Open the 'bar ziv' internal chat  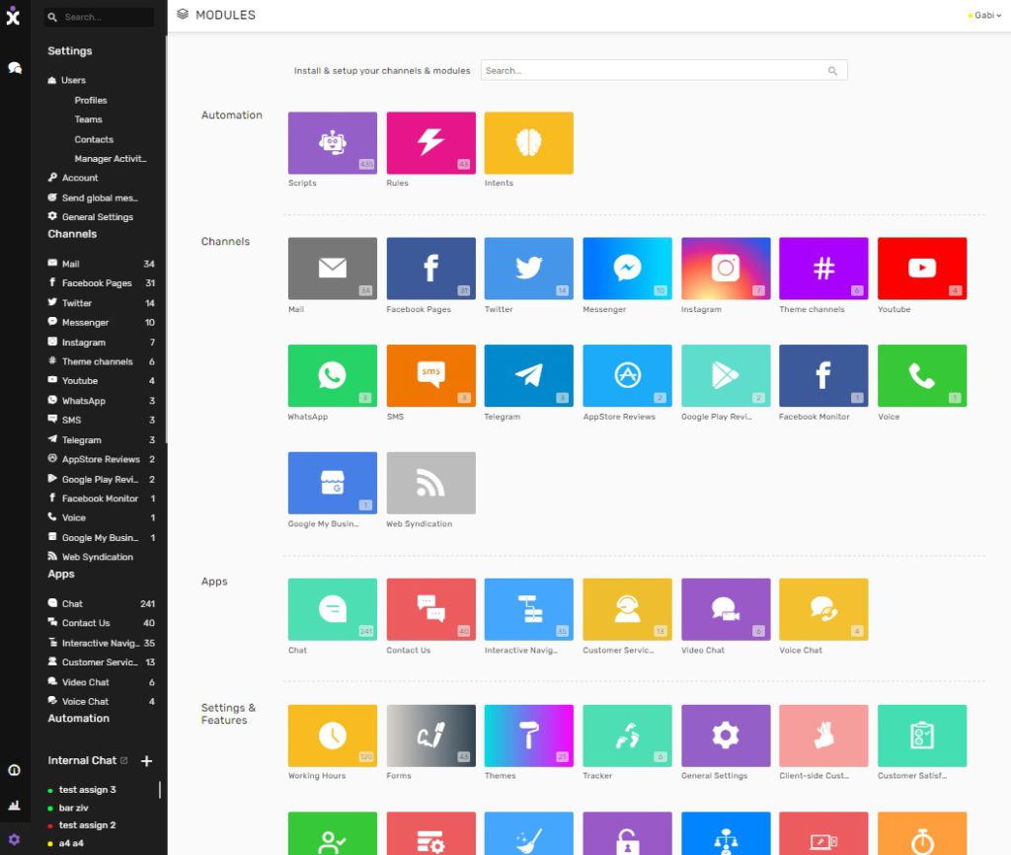click(73, 808)
